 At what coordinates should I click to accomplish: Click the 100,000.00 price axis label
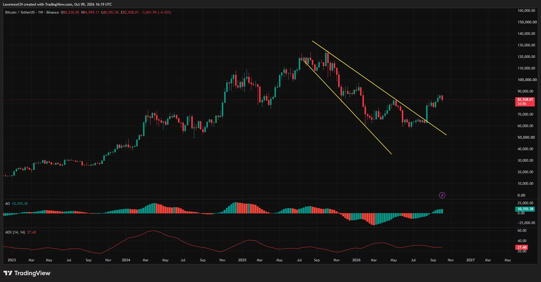[x=527, y=80]
